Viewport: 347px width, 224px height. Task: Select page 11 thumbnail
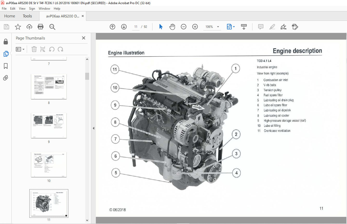pos(49,203)
